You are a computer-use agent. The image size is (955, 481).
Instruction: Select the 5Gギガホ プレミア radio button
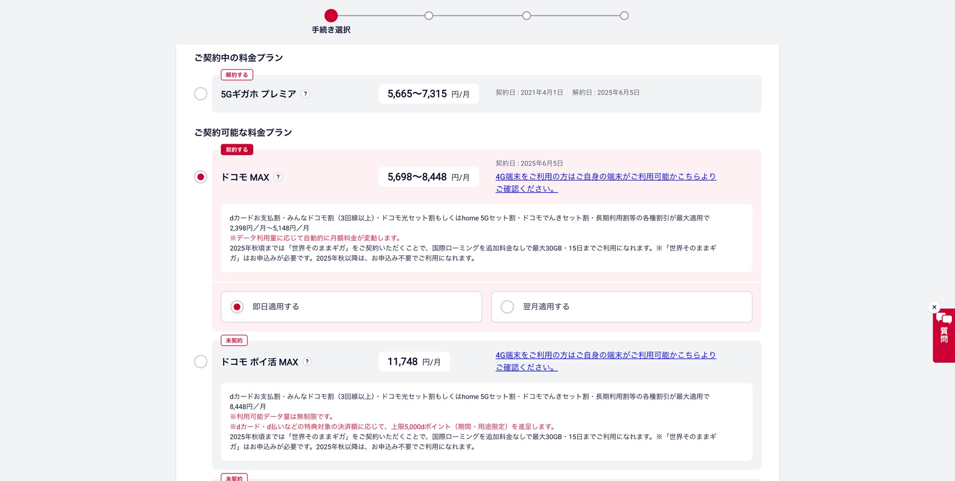200,94
